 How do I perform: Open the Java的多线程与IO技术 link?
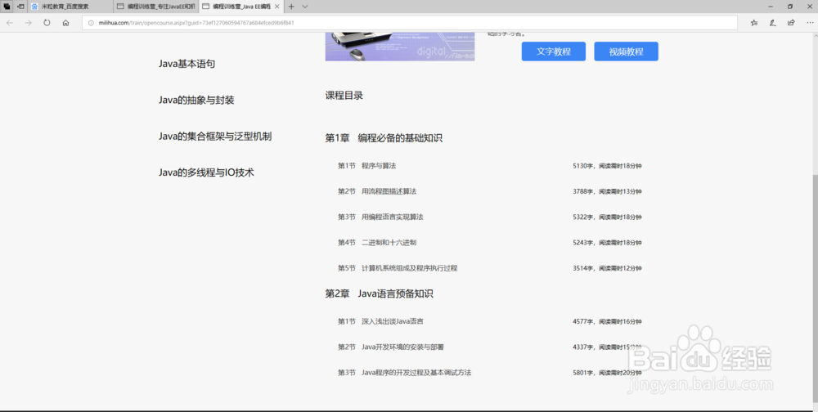point(206,172)
